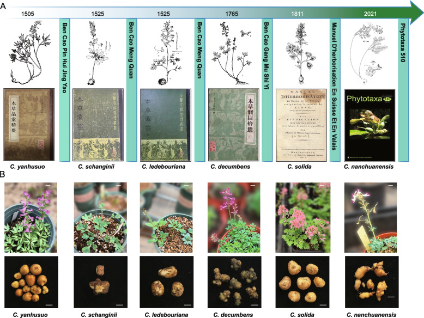Click the Manuel D'herborisation title page image
Viewport: 424px width, 318px height.
coord(301,124)
